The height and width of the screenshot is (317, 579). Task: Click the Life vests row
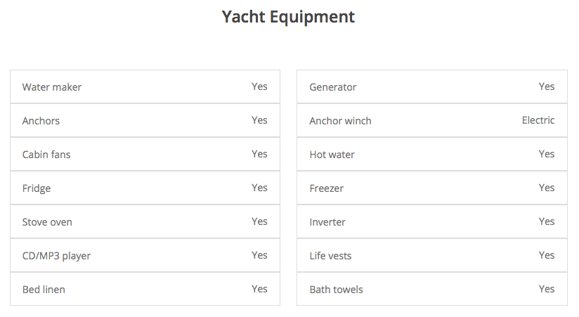point(431,256)
